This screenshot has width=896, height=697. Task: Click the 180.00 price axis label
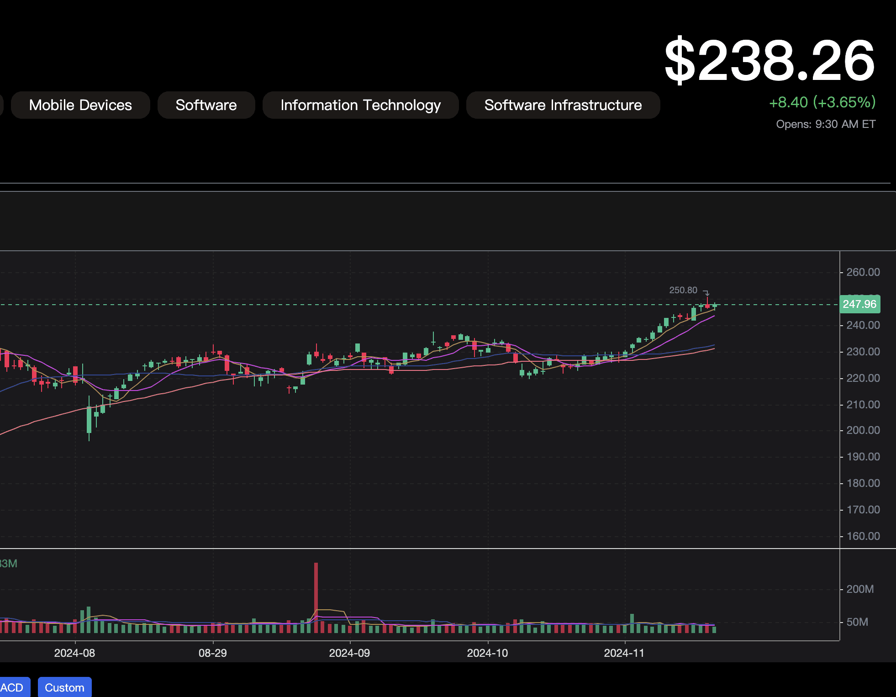pos(863,483)
